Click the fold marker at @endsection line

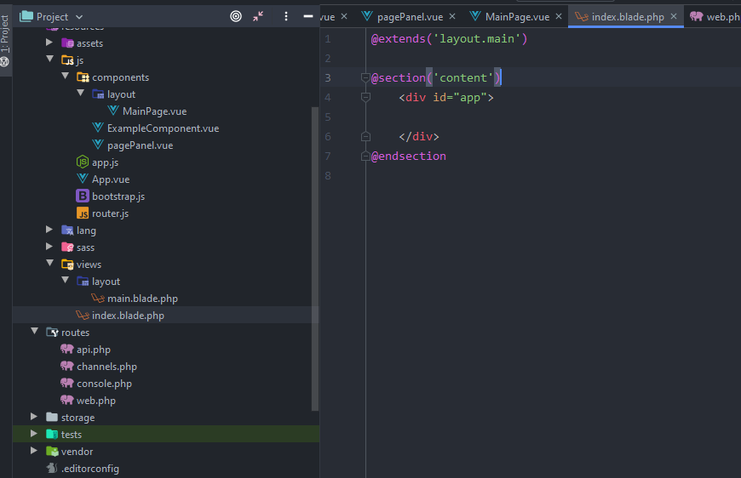pos(365,156)
